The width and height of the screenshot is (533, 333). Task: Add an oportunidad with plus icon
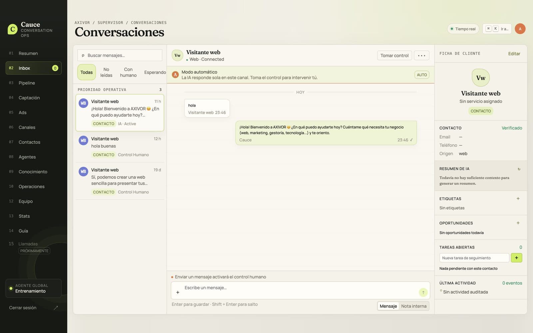coord(518,223)
